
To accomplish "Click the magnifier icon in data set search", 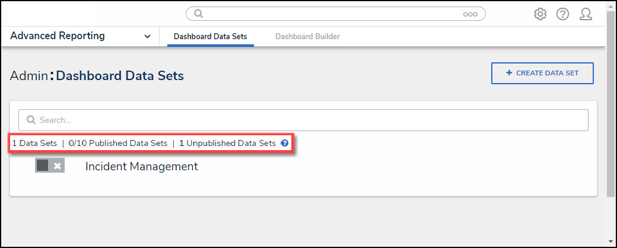I will pos(31,120).
